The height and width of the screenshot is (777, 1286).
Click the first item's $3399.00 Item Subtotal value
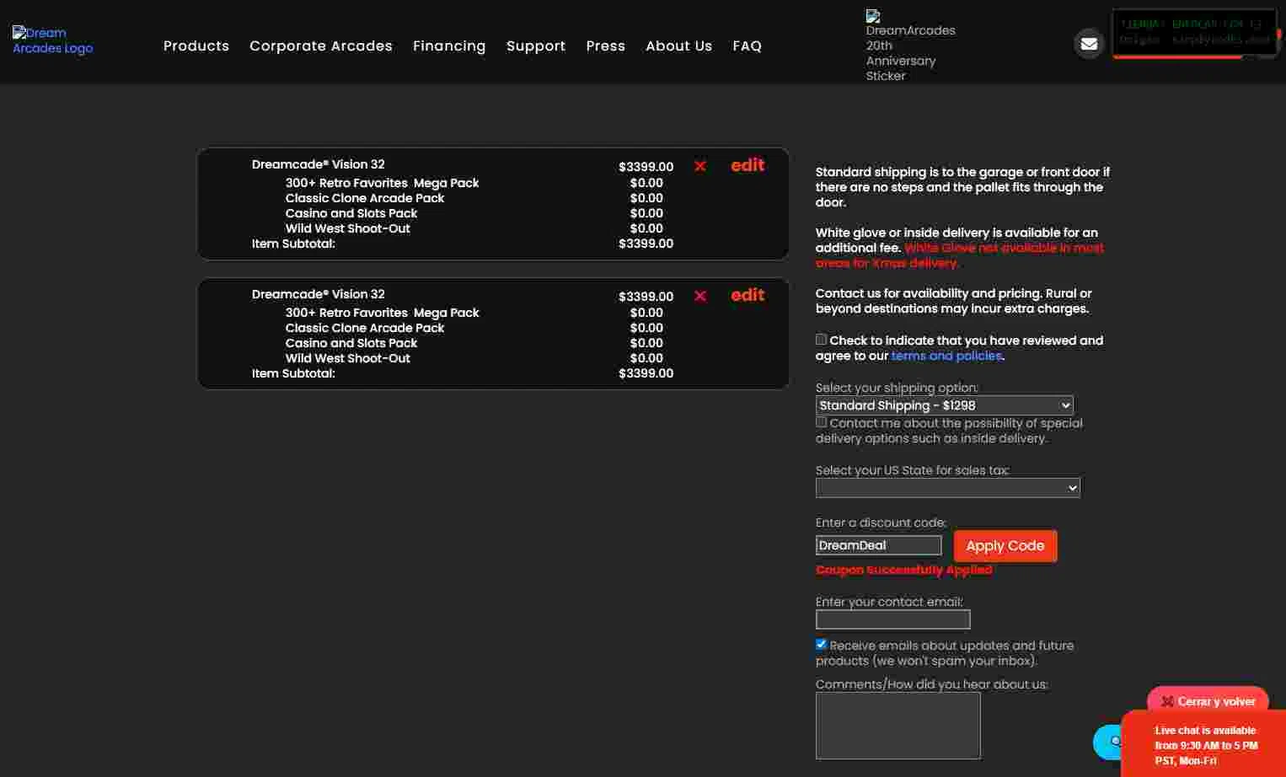coord(646,244)
